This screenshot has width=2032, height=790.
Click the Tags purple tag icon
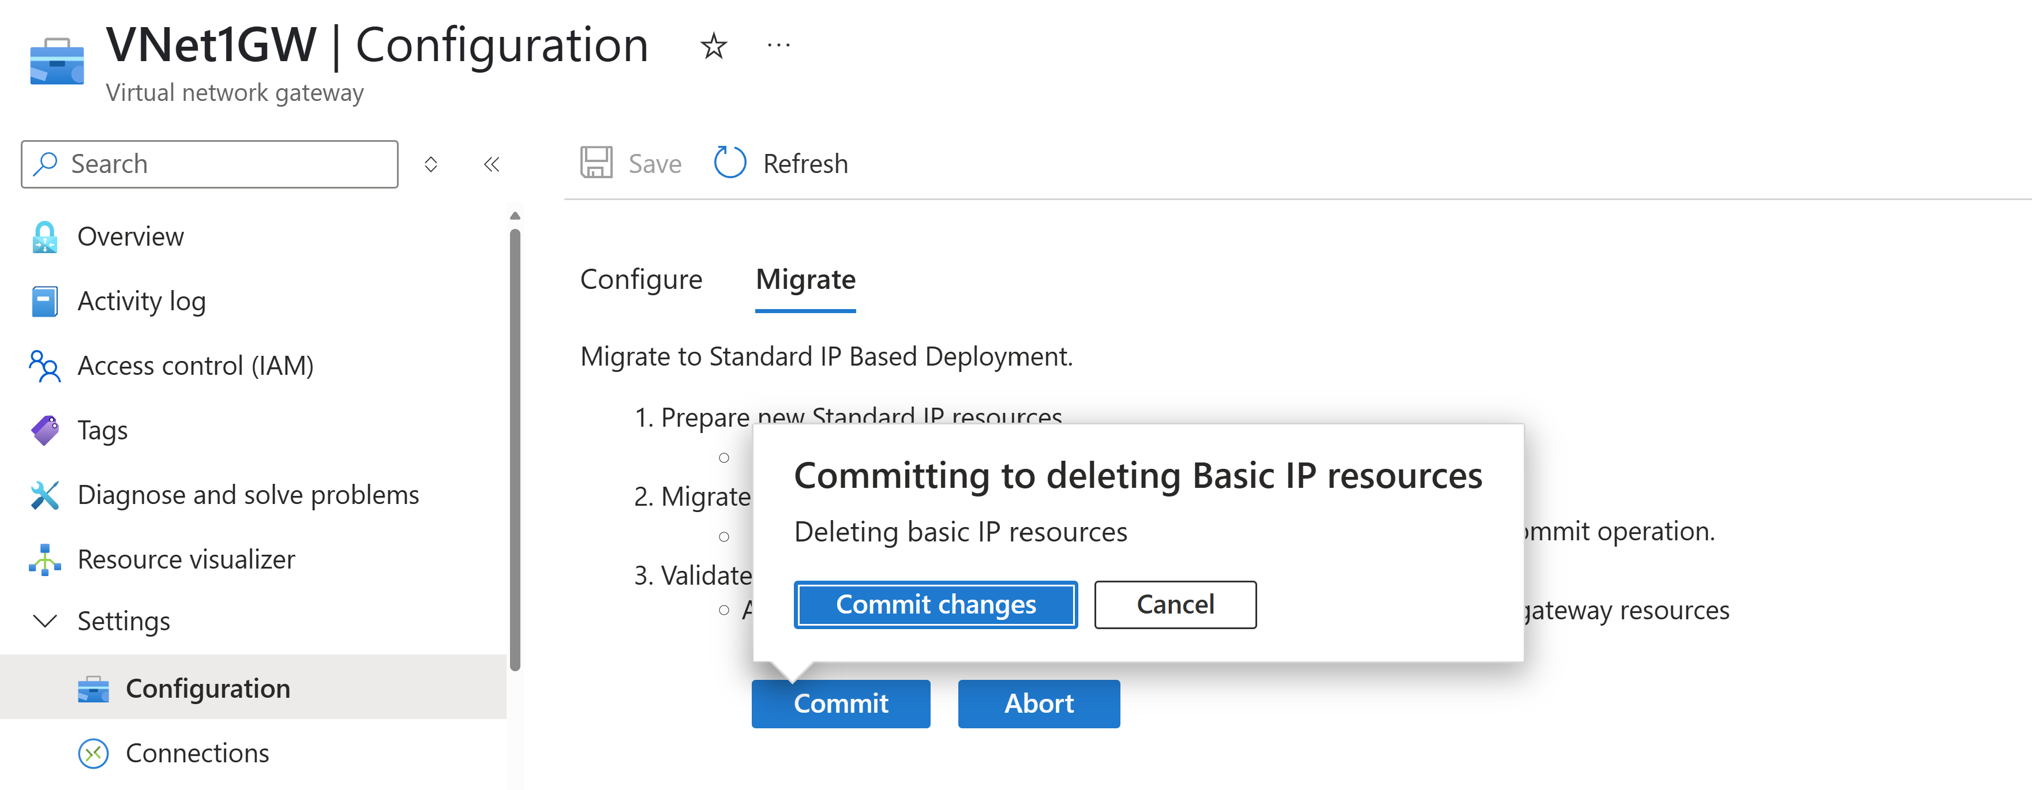[45, 431]
